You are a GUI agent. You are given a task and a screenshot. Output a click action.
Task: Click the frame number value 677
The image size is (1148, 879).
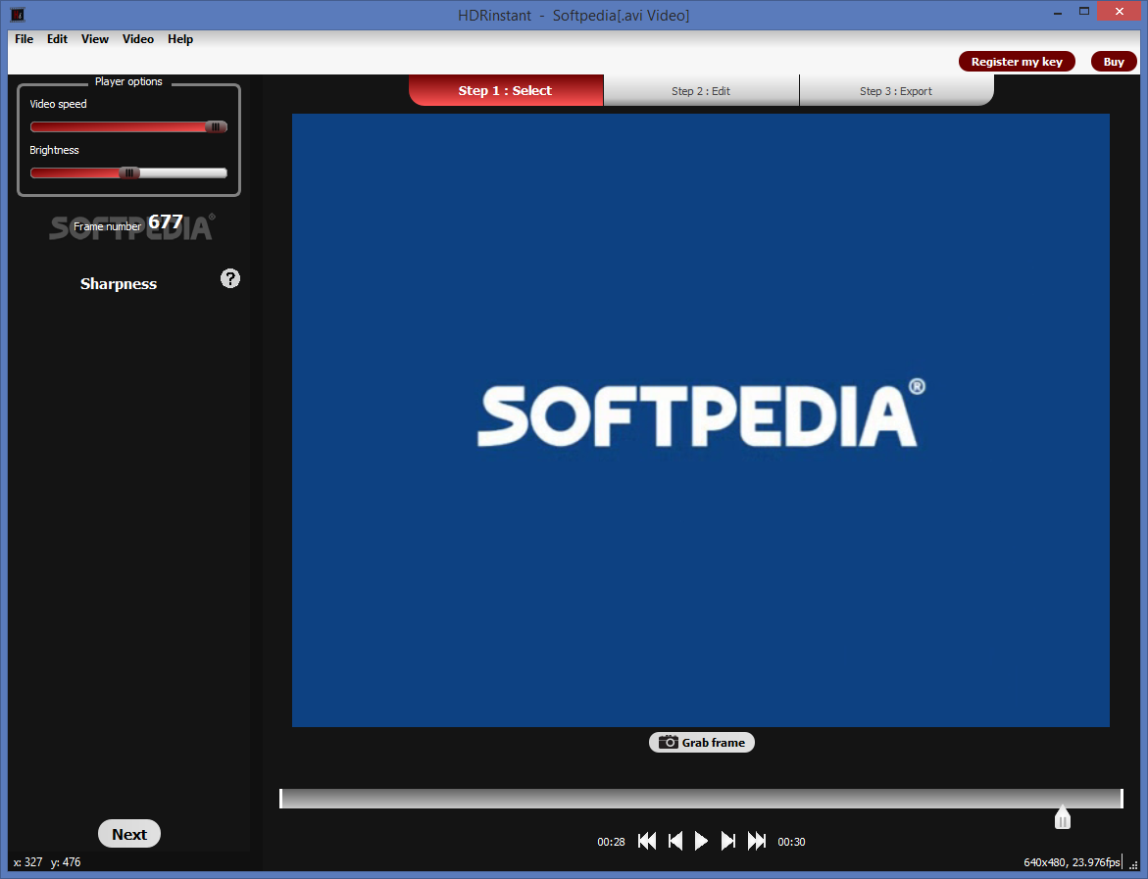pyautogui.click(x=166, y=221)
